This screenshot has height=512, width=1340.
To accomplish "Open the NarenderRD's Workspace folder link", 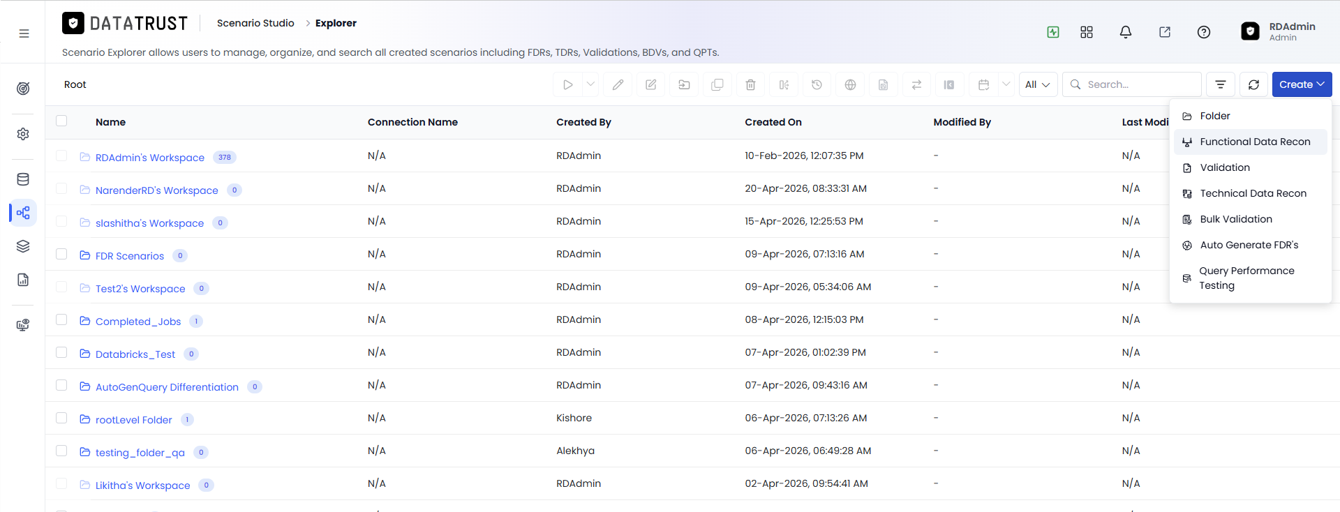I will point(157,190).
